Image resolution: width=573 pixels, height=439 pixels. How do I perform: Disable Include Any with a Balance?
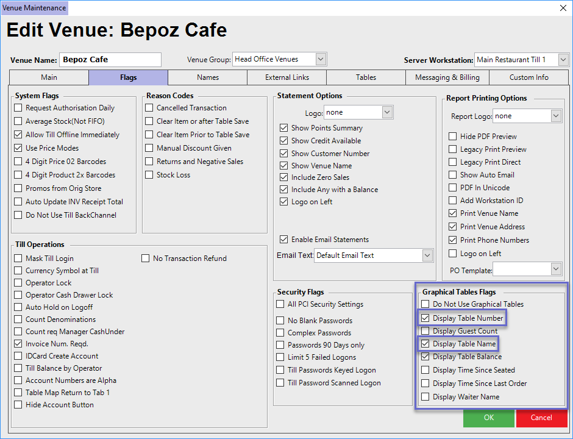(x=283, y=190)
